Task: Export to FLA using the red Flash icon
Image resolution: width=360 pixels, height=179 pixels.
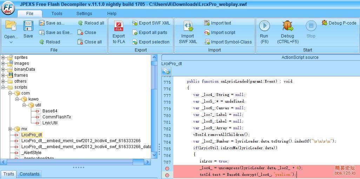Action: point(119,26)
